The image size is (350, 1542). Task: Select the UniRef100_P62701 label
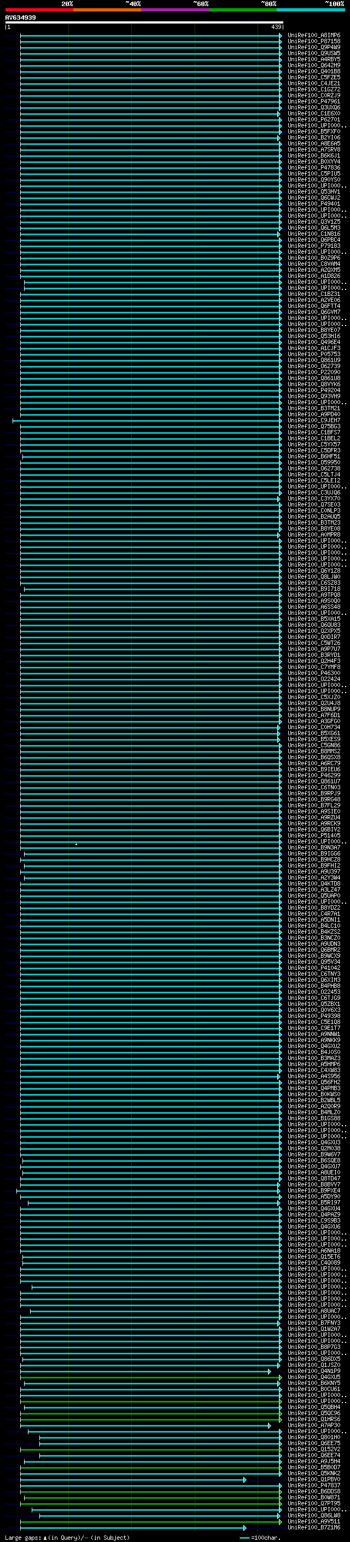coord(313,120)
